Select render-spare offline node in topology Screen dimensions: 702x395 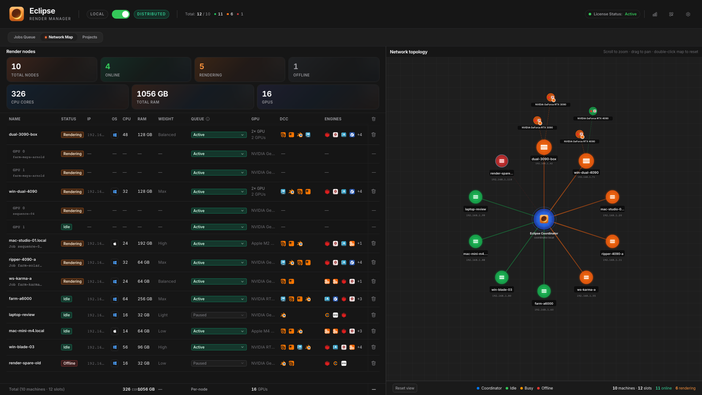point(502,161)
